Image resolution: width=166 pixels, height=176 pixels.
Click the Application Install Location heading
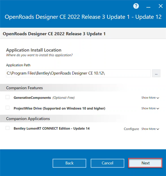click(x=34, y=50)
